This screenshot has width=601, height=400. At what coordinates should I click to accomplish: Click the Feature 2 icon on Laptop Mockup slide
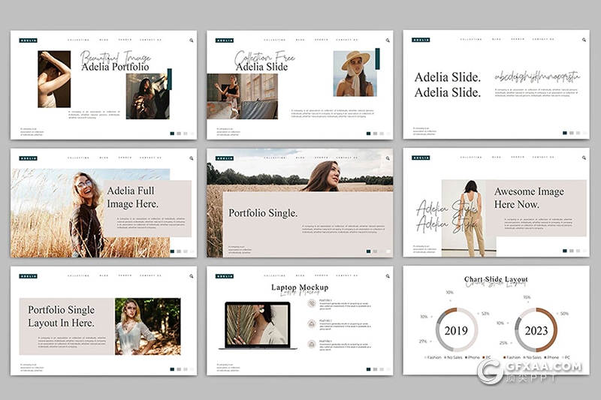310,323
